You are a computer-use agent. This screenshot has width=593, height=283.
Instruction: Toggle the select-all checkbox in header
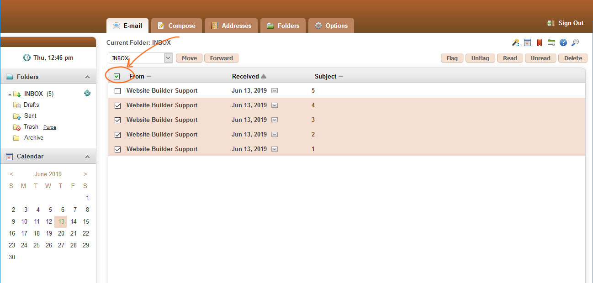[117, 77]
